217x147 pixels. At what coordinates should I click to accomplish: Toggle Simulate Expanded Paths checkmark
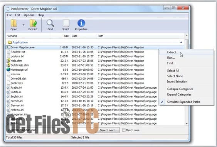(186, 102)
